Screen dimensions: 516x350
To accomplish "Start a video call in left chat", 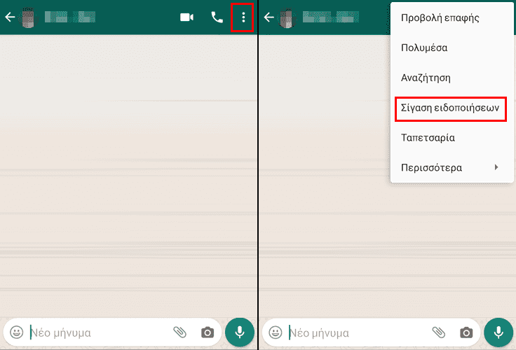I will tap(186, 17).
